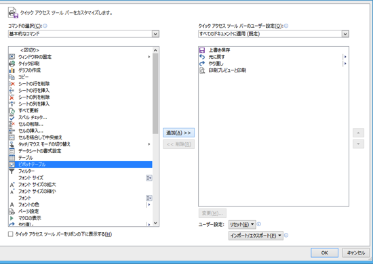Click the move up arrow button
The width and height of the screenshot is (373, 264).
pos(358,133)
